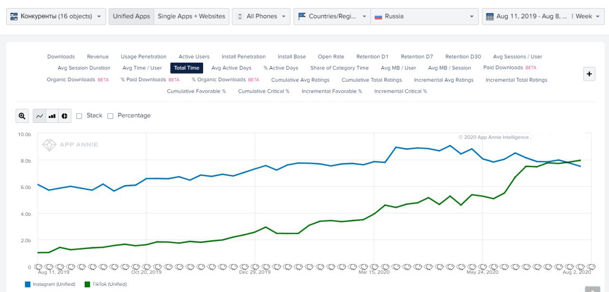Viewport: 609px width, 292px height.
Task: Click the event bubble above Aug 11, 2019
Action: coord(39,266)
